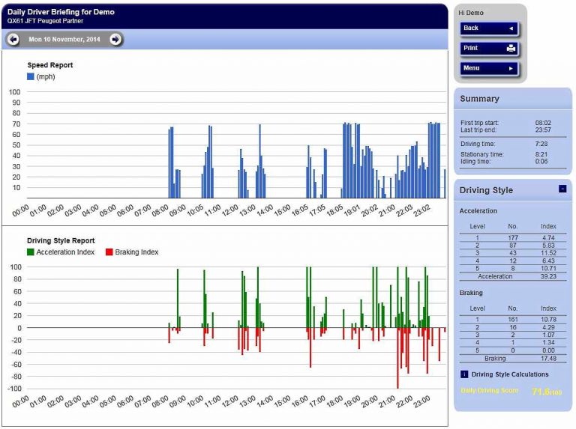576x429 pixels.
Task: Click Last trip end value 23:57
Action: (543, 130)
